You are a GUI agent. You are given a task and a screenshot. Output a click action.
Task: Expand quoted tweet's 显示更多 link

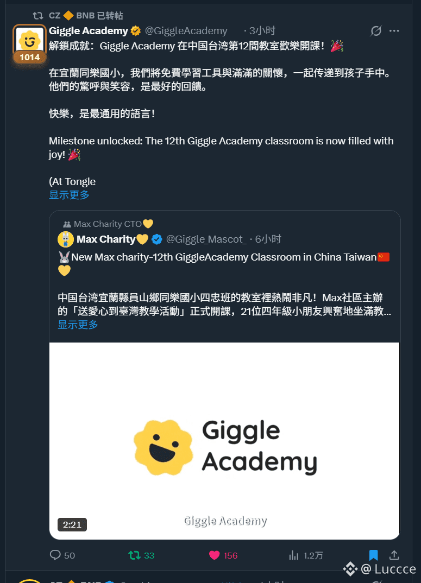pos(78,325)
